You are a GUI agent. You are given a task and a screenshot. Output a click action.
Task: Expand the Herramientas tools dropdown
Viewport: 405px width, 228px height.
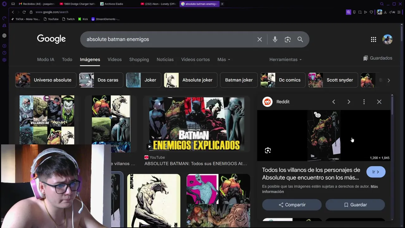point(285,60)
